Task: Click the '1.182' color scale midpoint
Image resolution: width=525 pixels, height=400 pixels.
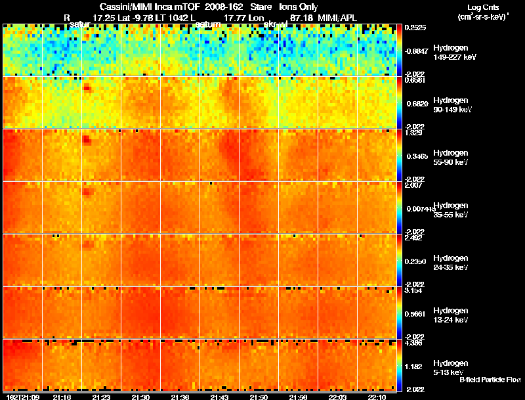Action: (x=415, y=367)
